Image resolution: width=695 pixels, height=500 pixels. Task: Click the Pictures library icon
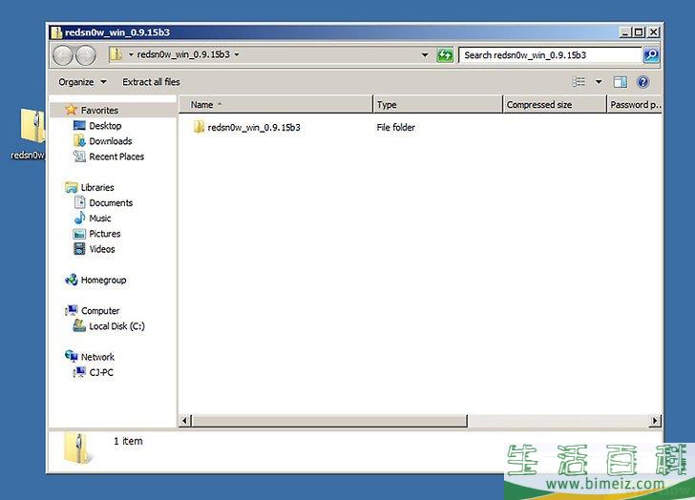coord(79,234)
